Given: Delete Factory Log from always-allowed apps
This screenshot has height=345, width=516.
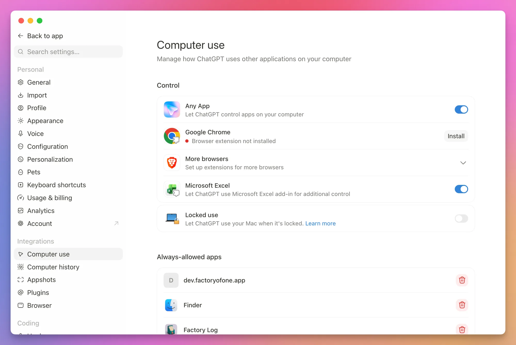Looking at the screenshot, I should 462,329.
